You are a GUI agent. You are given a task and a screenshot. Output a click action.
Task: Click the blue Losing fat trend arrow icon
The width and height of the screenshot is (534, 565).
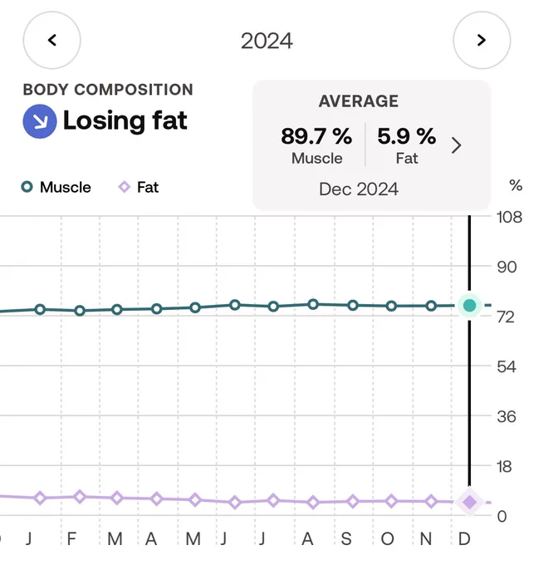(40, 121)
